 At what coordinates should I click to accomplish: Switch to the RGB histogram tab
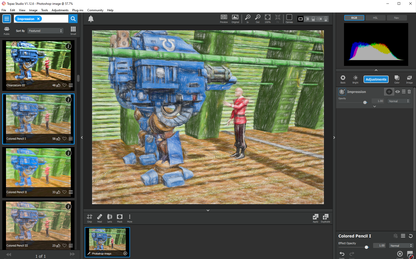[x=354, y=18]
